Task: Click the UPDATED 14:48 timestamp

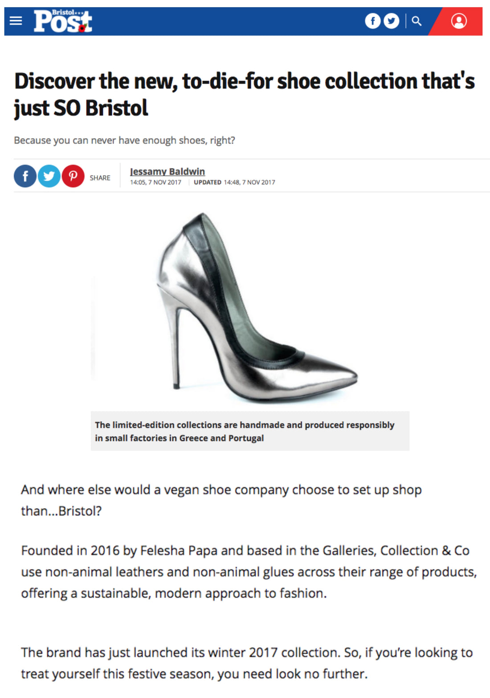Action: [x=234, y=182]
